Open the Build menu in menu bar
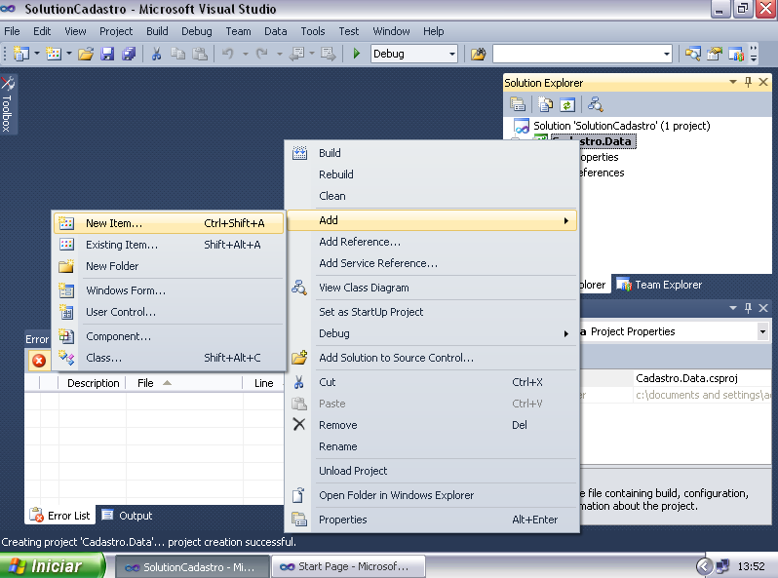Screen dimensions: 778x578 point(157,31)
